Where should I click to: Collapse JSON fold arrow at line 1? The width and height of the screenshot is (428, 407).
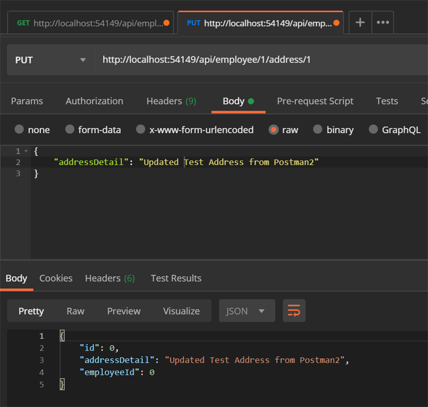tap(26, 151)
